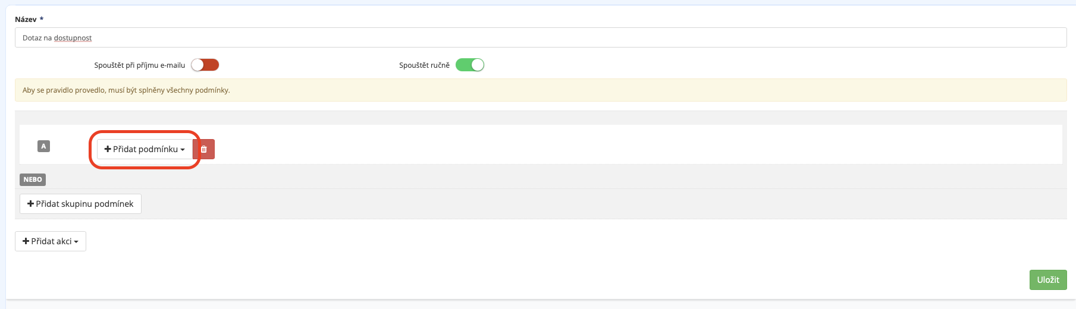Focus the Název text field
Image resolution: width=1076 pixels, height=309 pixels.
(541, 37)
